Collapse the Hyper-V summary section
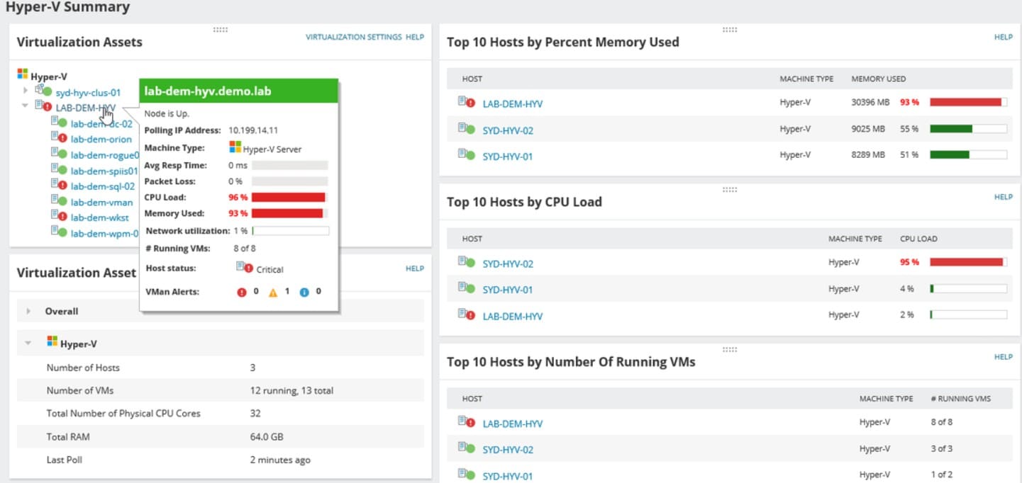 pos(28,343)
